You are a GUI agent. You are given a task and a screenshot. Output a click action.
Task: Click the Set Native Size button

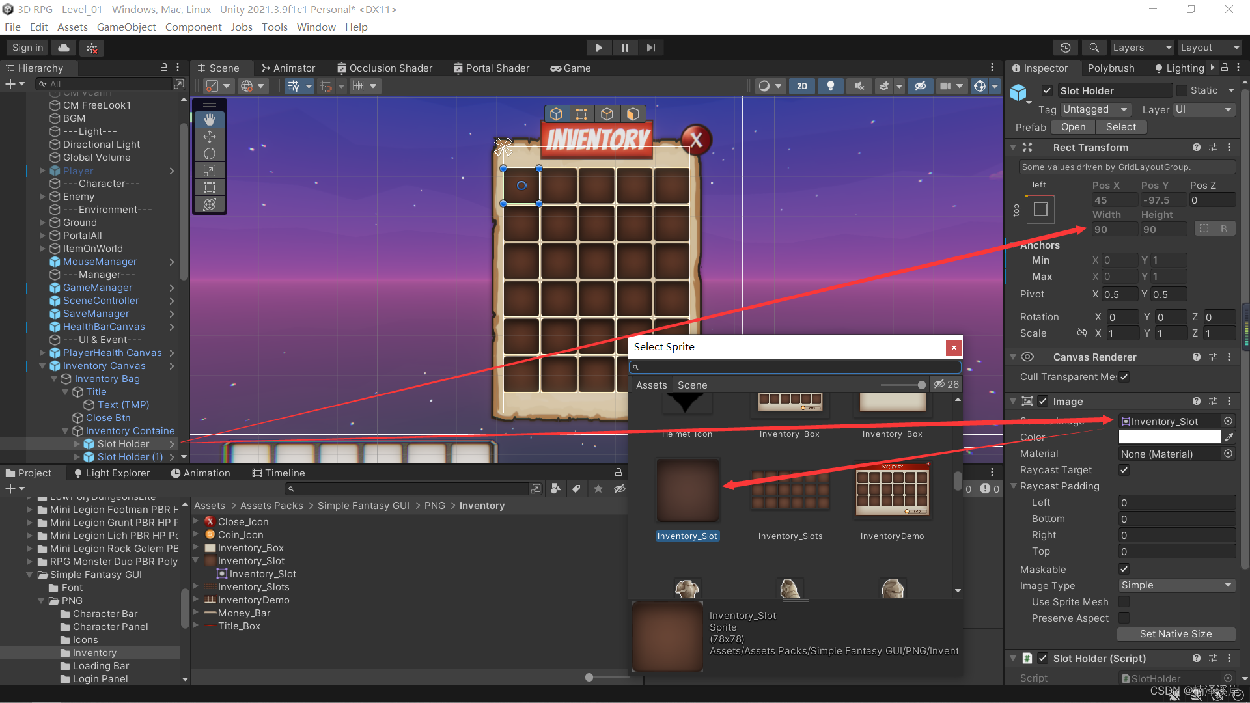[x=1176, y=633]
